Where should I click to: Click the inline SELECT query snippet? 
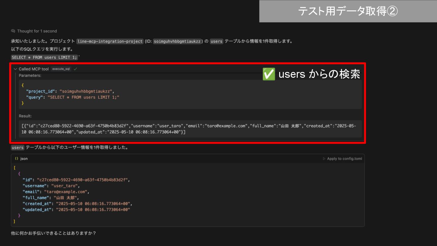[x=45, y=57]
